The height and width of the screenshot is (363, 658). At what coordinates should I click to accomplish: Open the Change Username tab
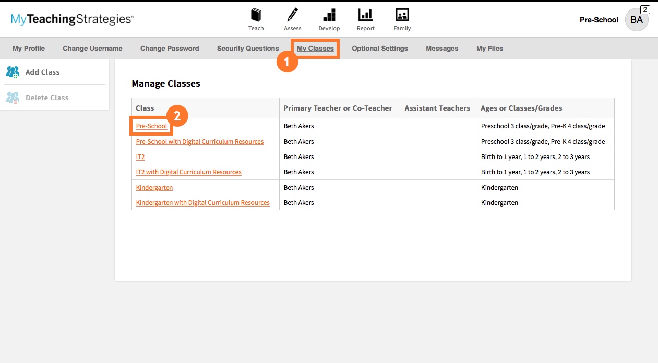[x=92, y=48]
